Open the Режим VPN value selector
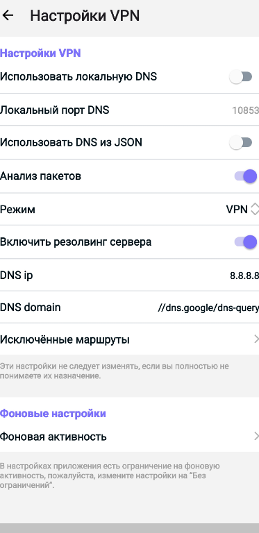 point(242,209)
